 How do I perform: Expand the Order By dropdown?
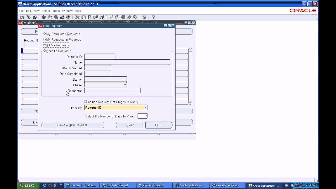click(x=146, y=108)
